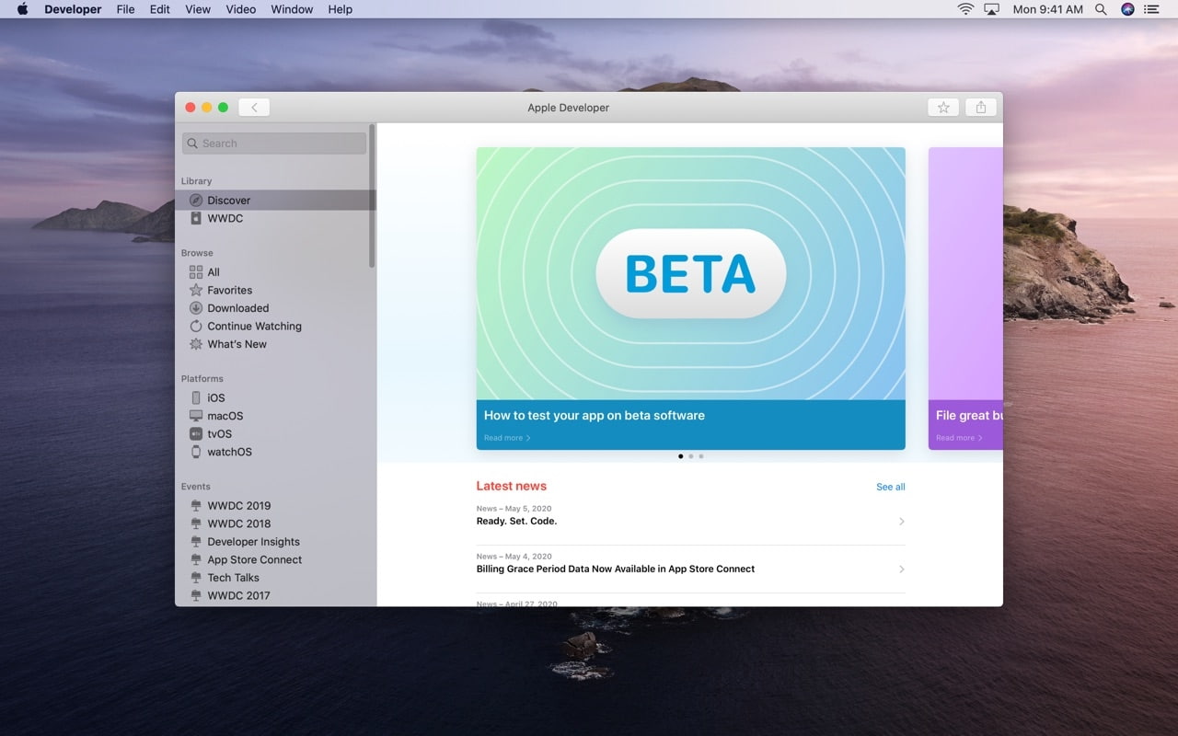Select the Continue Watching icon
The height and width of the screenshot is (736, 1178).
(x=196, y=327)
